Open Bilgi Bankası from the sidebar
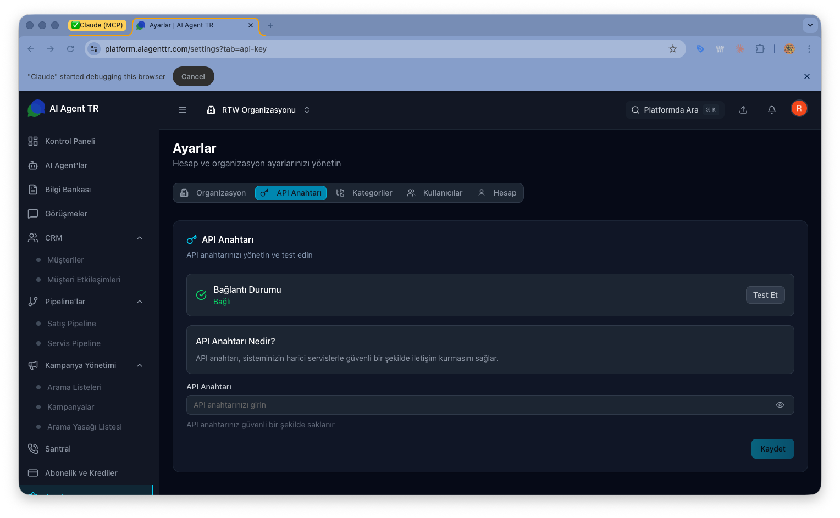This screenshot has width=840, height=518. point(33,190)
